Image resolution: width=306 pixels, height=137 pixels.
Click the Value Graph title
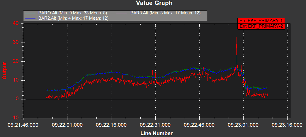click(x=154, y=3)
